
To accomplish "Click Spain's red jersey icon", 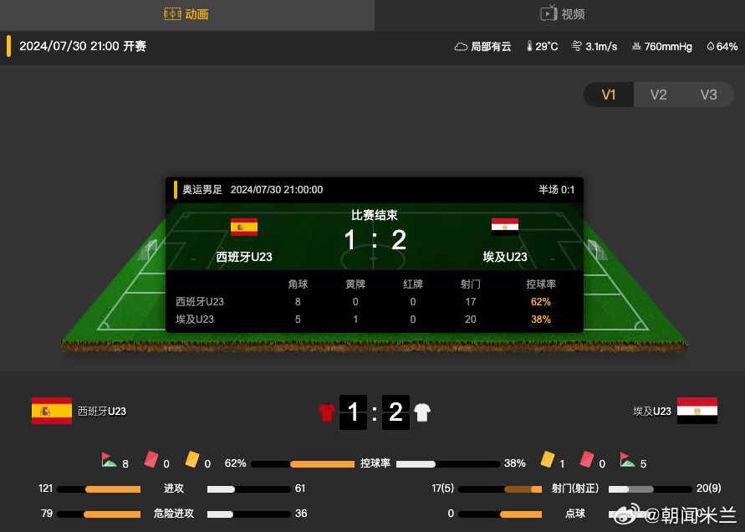I will pyautogui.click(x=327, y=412).
